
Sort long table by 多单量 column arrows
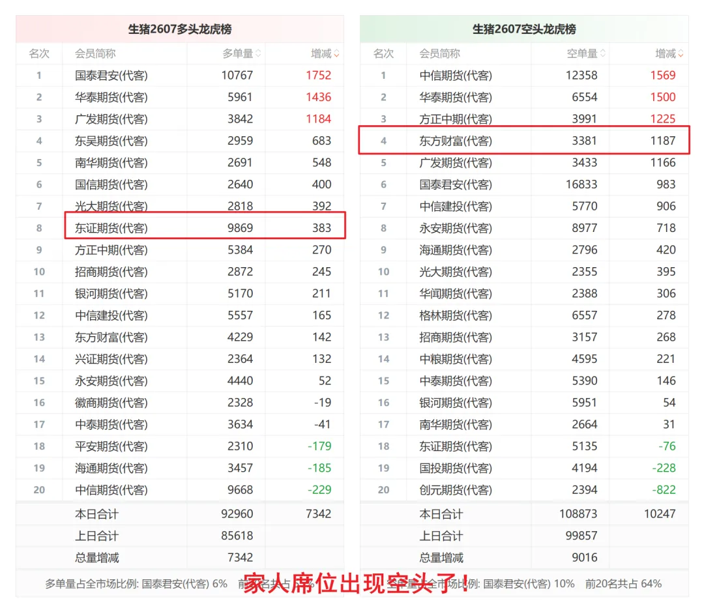[x=258, y=53]
